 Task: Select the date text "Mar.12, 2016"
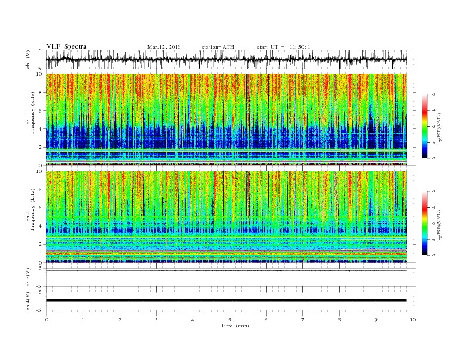coord(164,47)
